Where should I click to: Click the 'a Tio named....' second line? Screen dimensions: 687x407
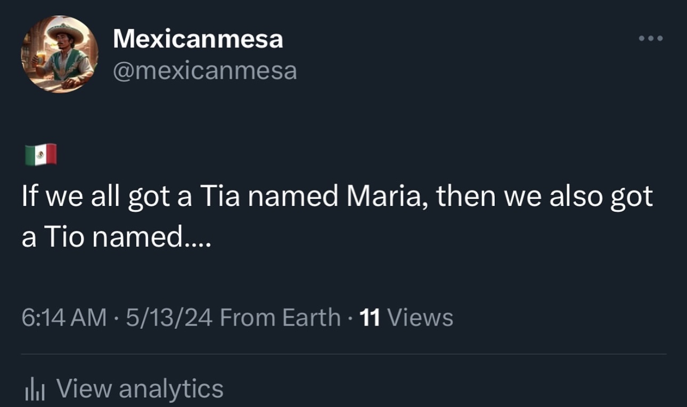(116, 237)
